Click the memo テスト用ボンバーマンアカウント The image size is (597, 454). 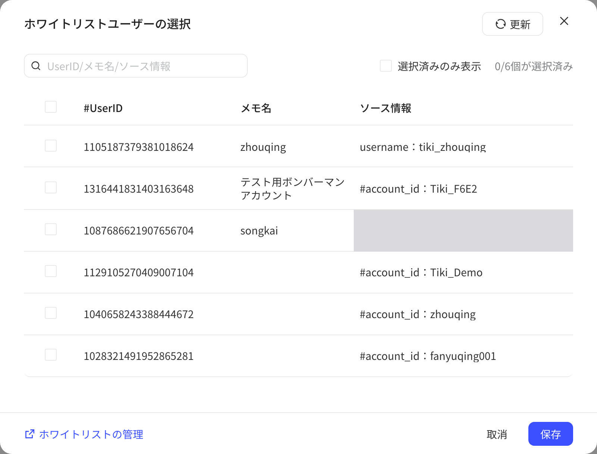[293, 189]
